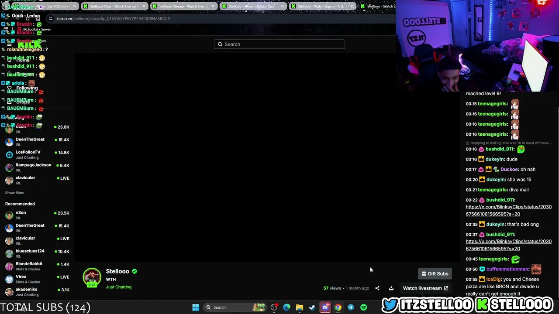Launch Microsoft Edge from the taskbar
The height and width of the screenshot is (314, 559).
tap(286, 307)
